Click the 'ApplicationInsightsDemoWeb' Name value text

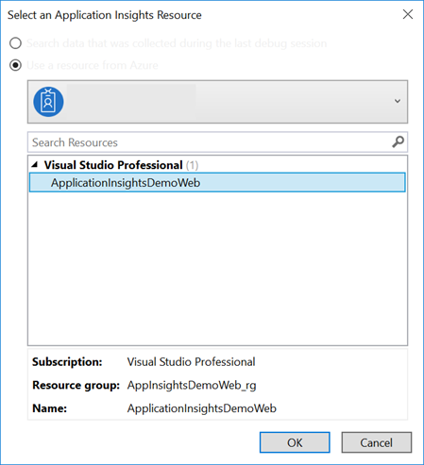coord(202,408)
